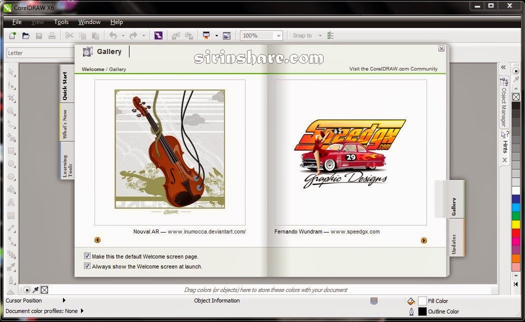The width and height of the screenshot is (525, 322).
Task: Select the Rectangle tool
Action: 11,150
